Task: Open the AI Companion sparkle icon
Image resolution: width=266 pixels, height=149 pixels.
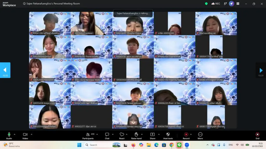Action: pos(231,4)
